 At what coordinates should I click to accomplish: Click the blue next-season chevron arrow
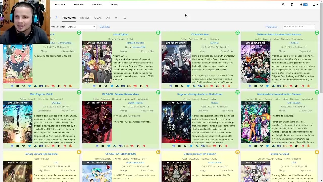[x=56, y=17]
